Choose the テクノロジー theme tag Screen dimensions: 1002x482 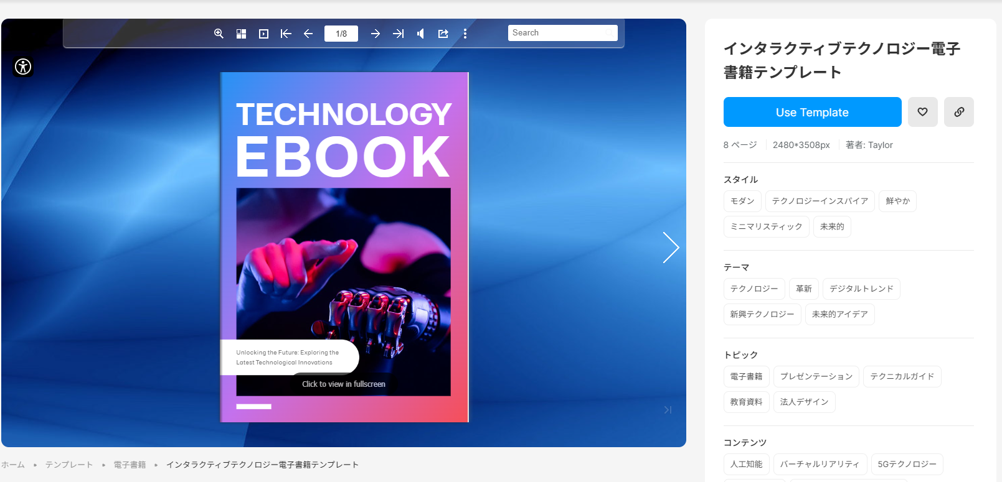pyautogui.click(x=754, y=289)
